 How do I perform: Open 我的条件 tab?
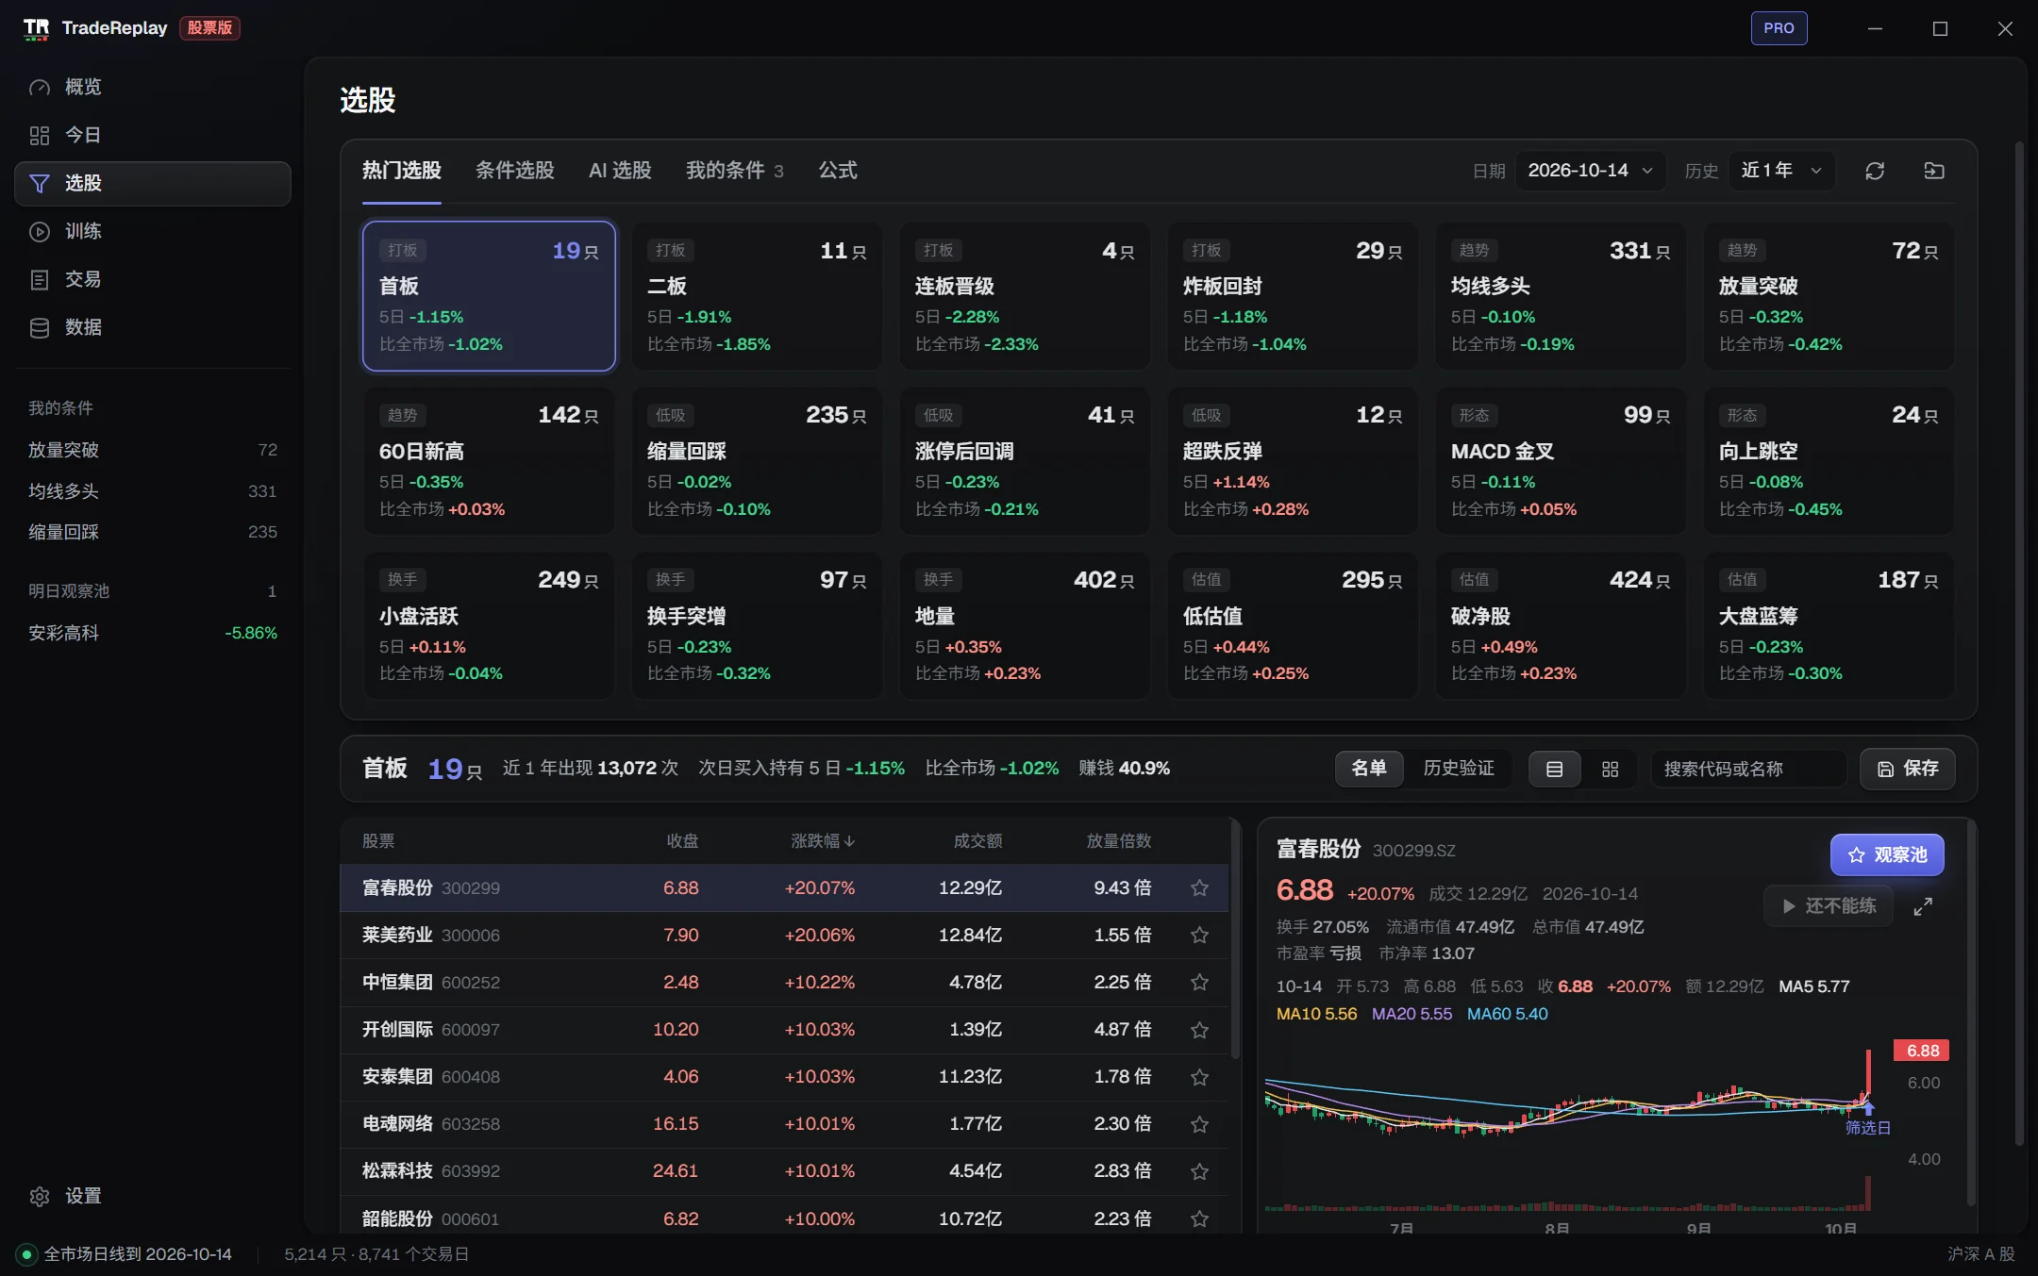click(x=734, y=171)
